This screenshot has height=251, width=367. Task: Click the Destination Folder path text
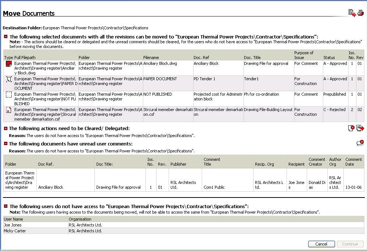pos(95,28)
